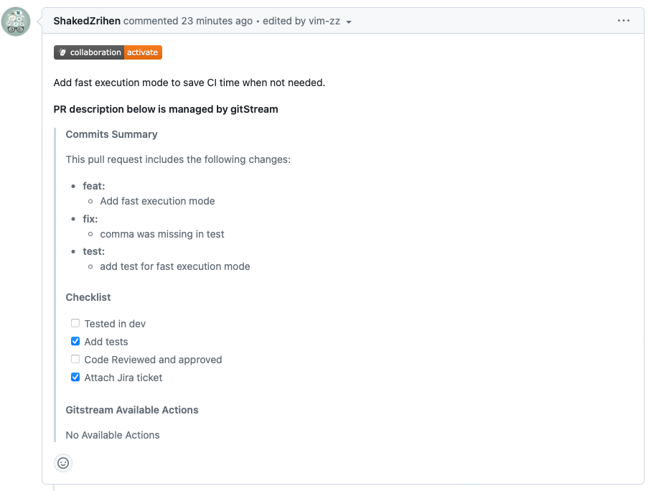Expand the edited by vim-zz dropdown
651x491 pixels.
pyautogui.click(x=350, y=21)
